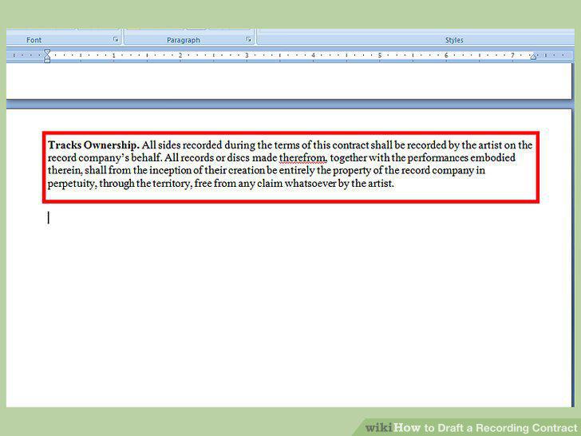Place cursor after "by the artist."
This screenshot has width=581, height=436.
click(x=394, y=184)
